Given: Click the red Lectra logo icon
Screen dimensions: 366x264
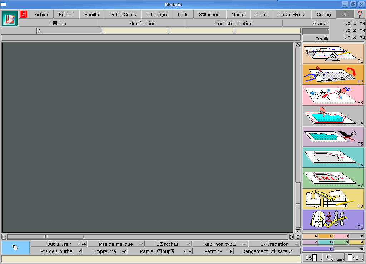Looking at the screenshot, I should click(x=23, y=14).
